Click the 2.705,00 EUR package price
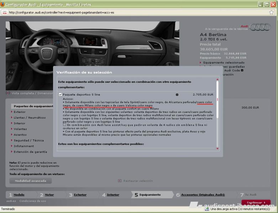This screenshot has height=213, width=278. (x=203, y=94)
